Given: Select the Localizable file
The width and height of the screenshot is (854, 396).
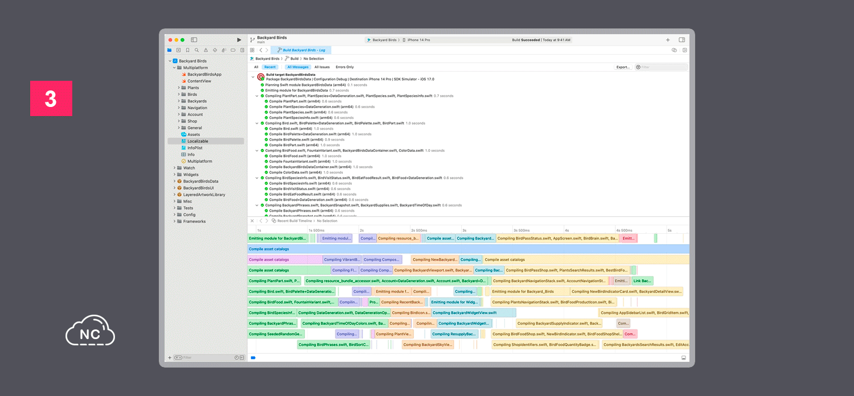Looking at the screenshot, I should point(206,141).
